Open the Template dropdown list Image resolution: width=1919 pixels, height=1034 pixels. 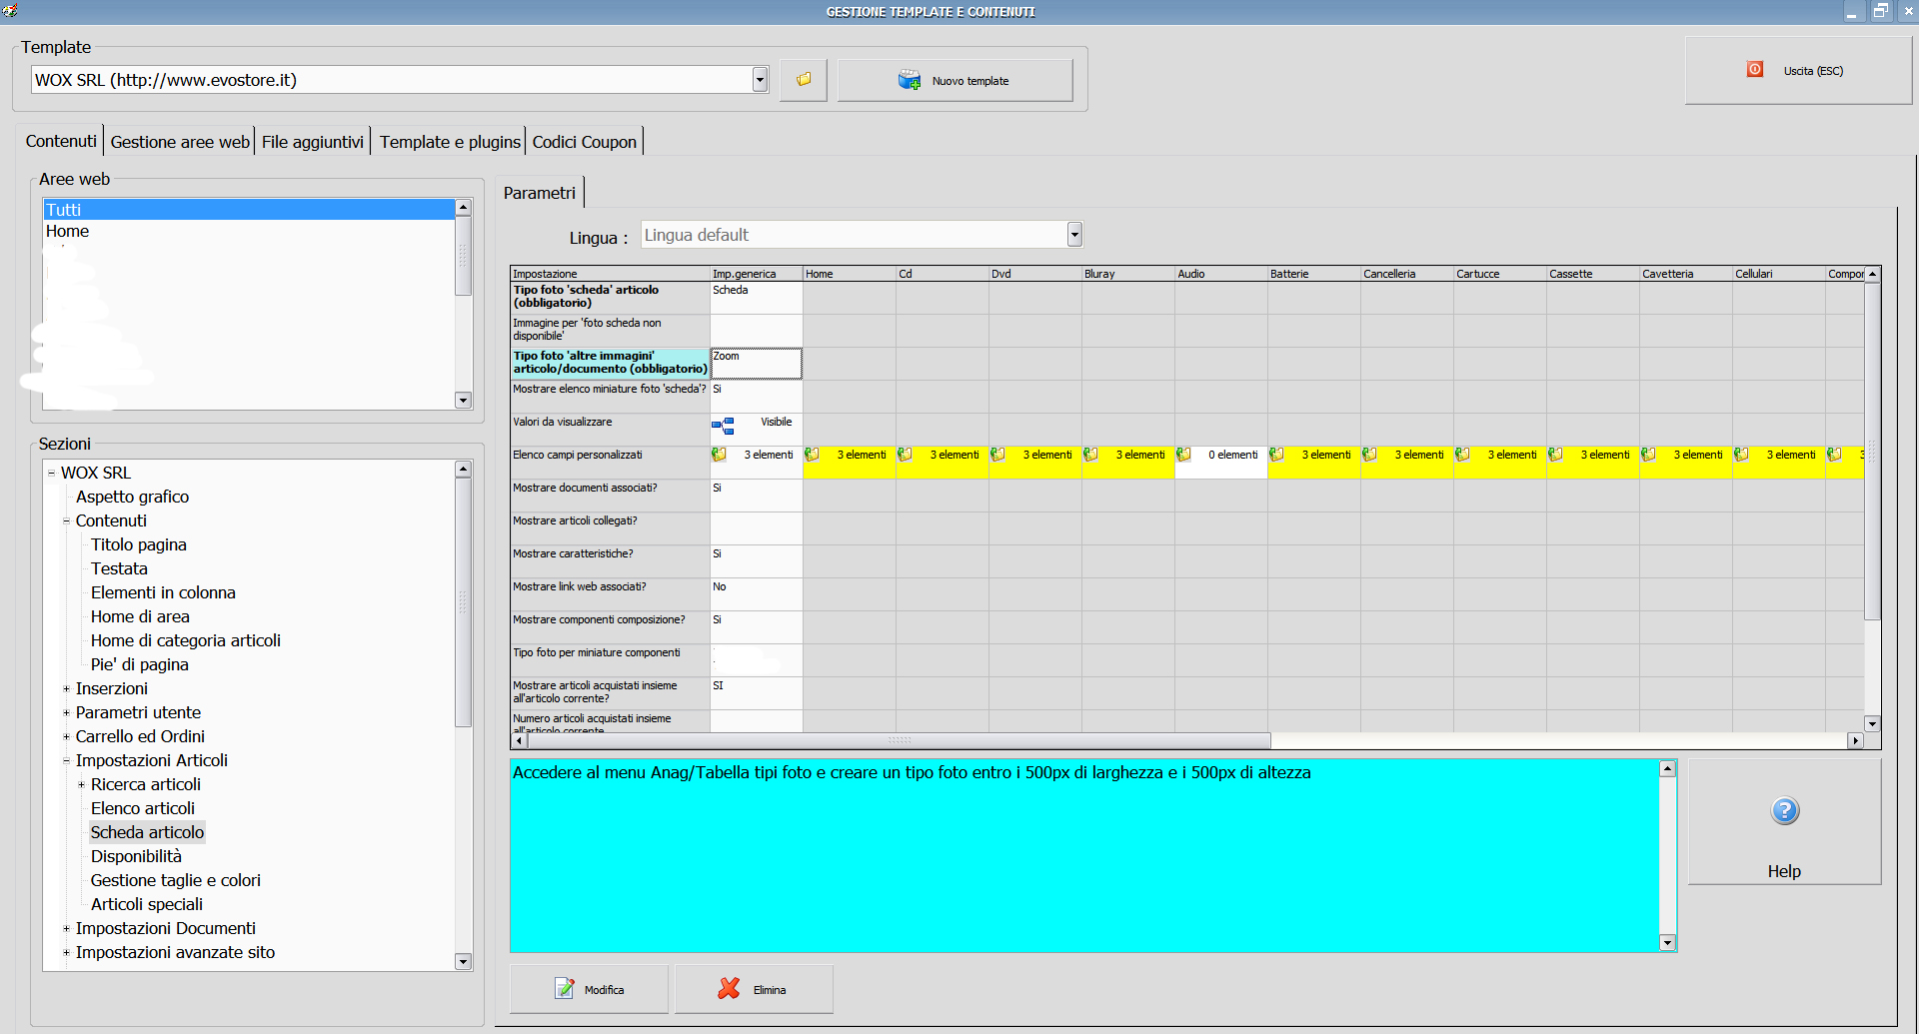pos(760,80)
